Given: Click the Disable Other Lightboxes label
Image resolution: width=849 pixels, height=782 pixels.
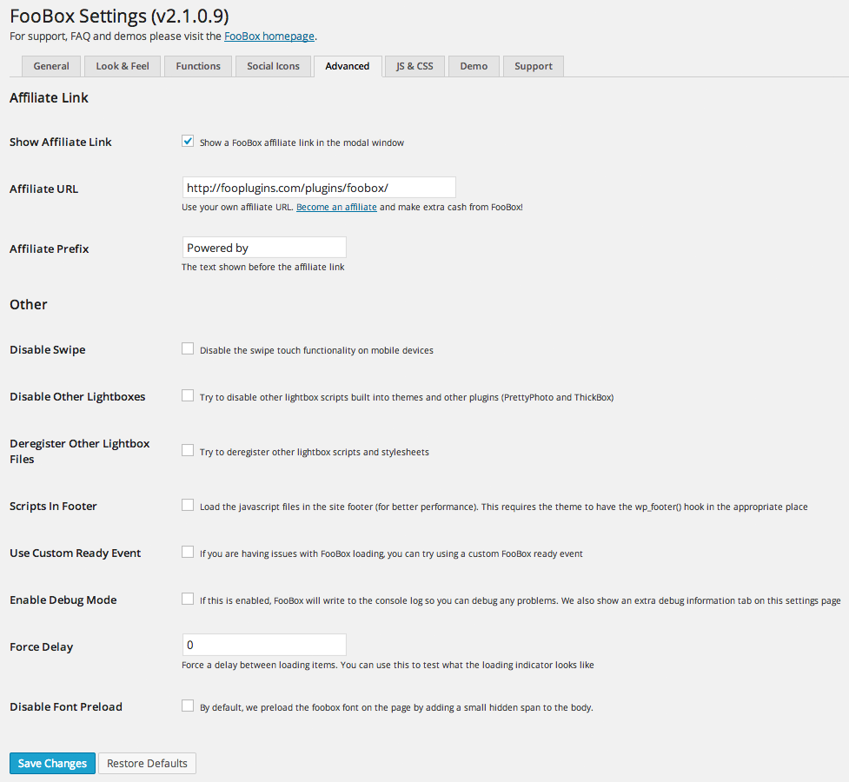Looking at the screenshot, I should point(77,396).
